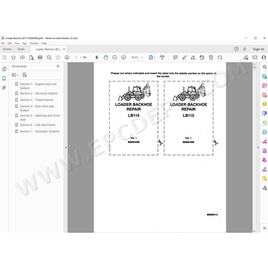
Task: Click the Delete trash icon
Action: point(211,57)
